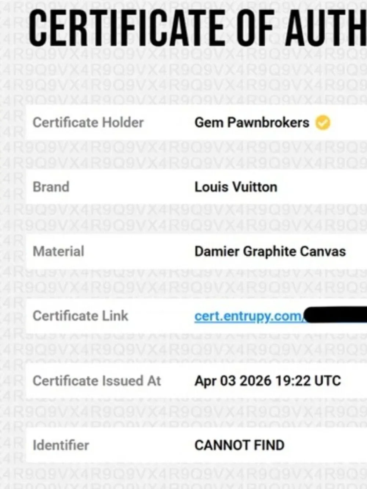This screenshot has width=367, height=489.
Task: Select the Certificate Link label
Action: (80, 316)
